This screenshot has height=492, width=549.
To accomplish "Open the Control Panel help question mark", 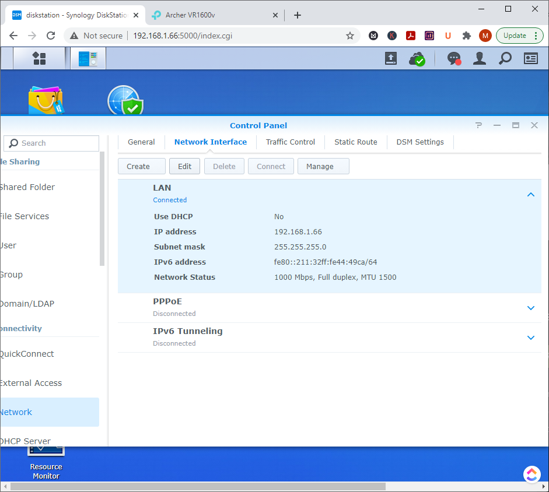I will (478, 125).
